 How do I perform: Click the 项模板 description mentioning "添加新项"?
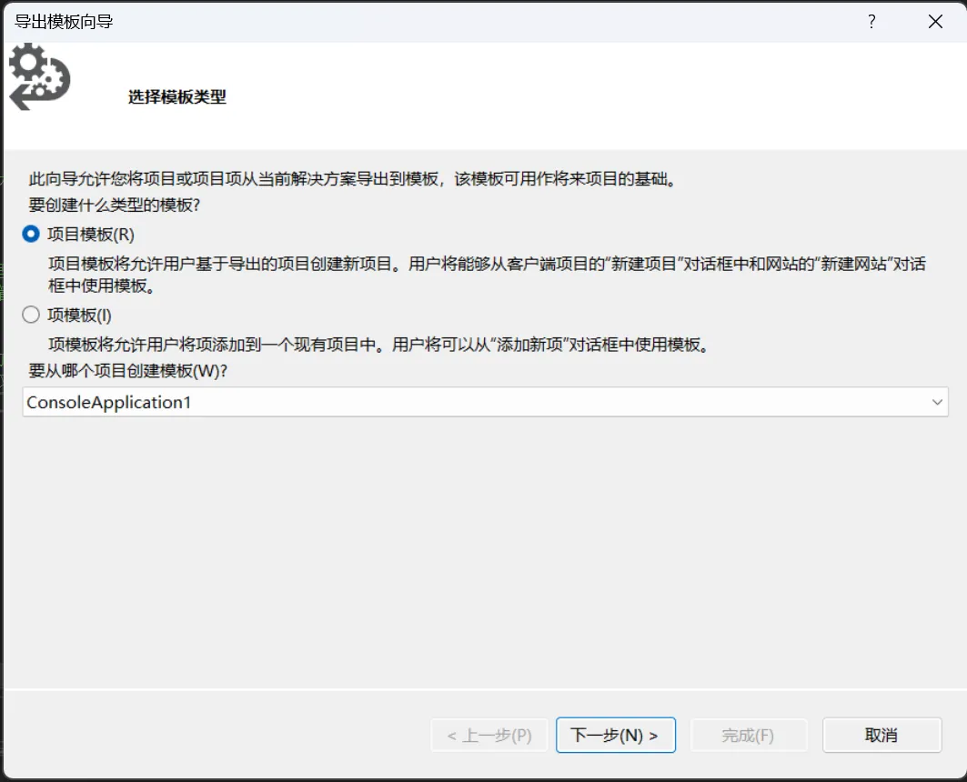pos(378,346)
